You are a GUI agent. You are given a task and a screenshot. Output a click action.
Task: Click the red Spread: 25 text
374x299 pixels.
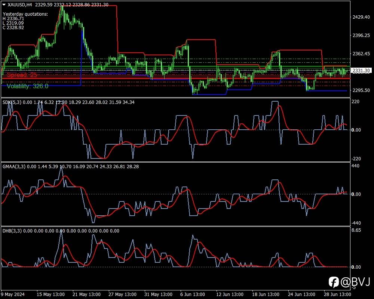[x=22, y=75]
